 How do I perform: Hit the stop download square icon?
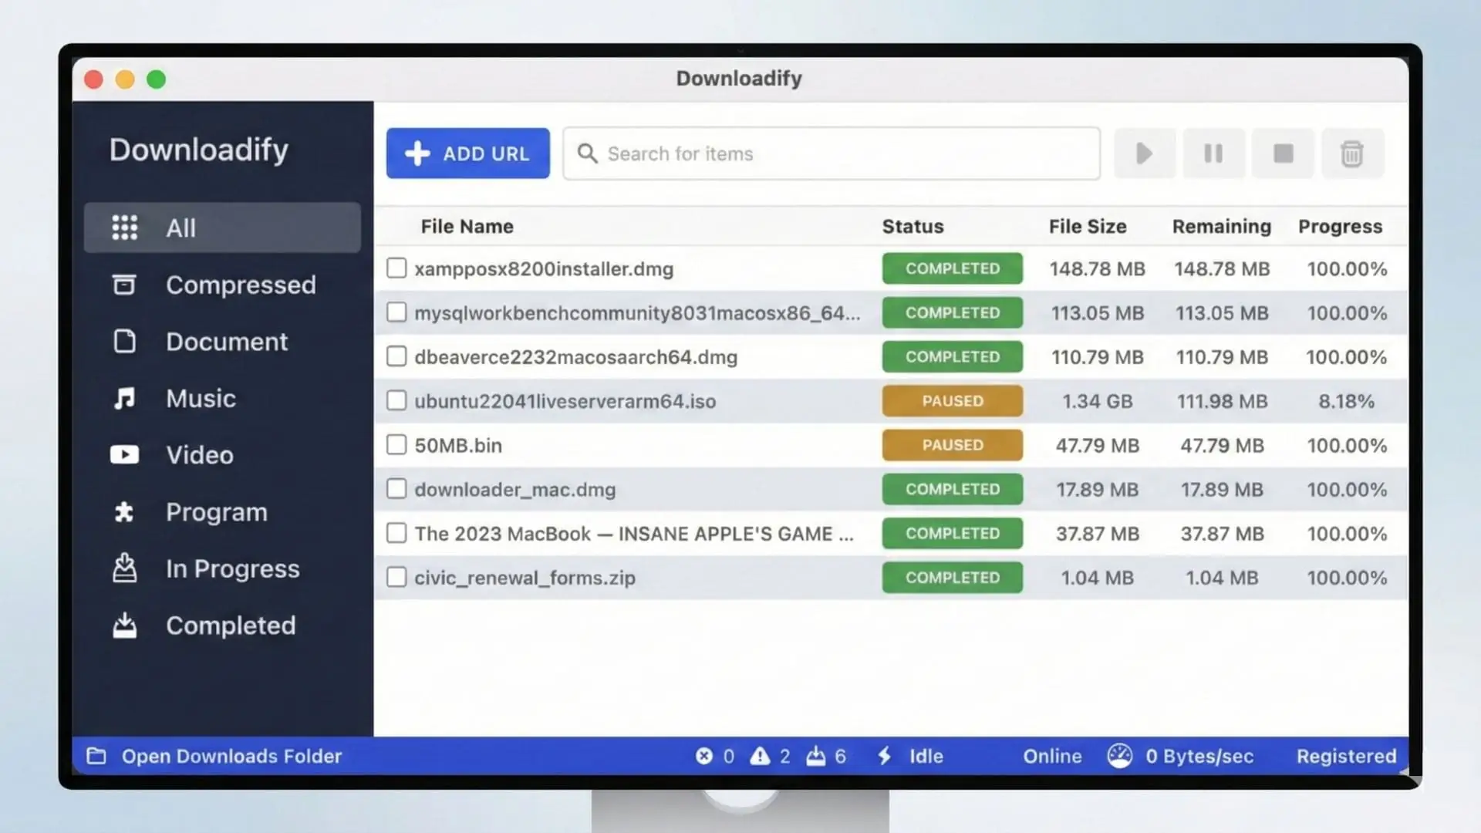pyautogui.click(x=1283, y=153)
